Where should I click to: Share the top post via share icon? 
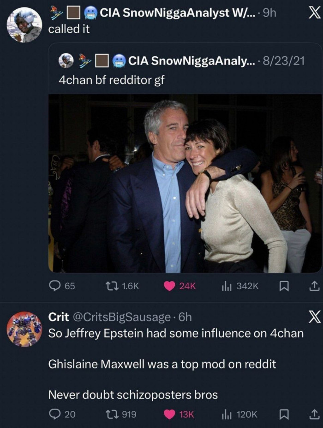tap(314, 286)
